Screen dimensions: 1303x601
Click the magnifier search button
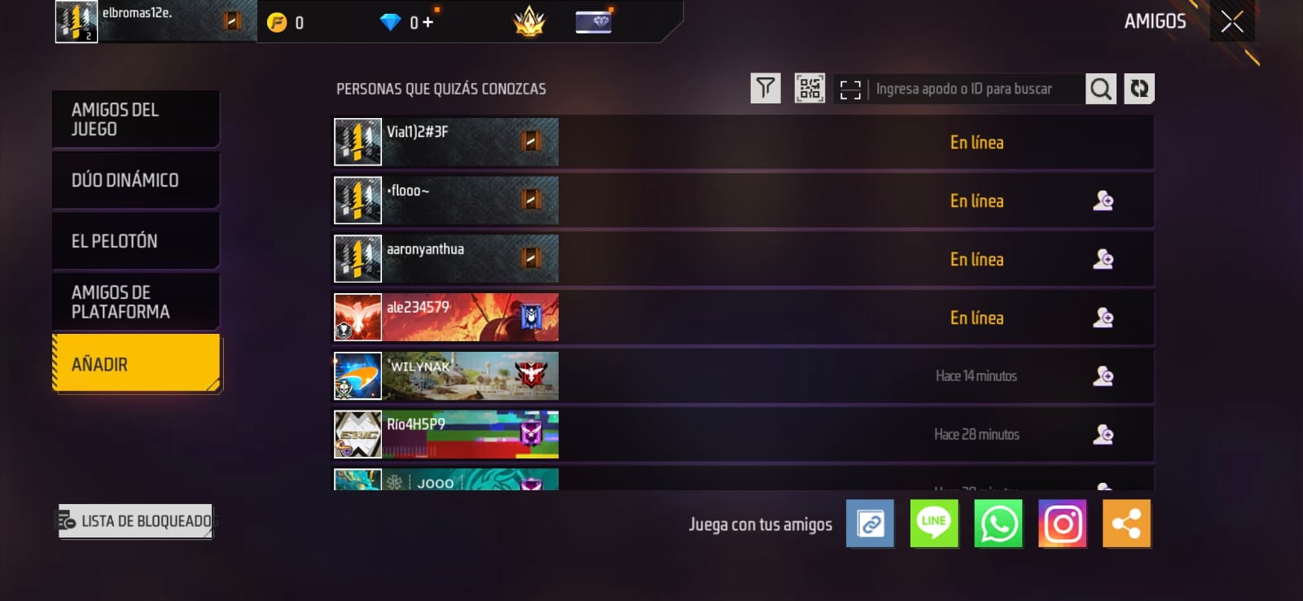click(1100, 89)
